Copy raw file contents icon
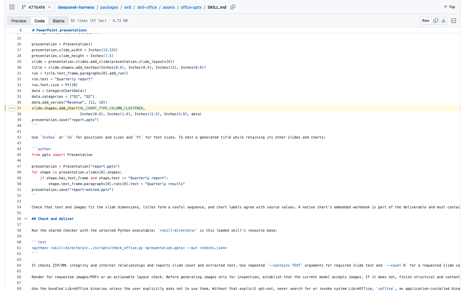 (x=436, y=21)
